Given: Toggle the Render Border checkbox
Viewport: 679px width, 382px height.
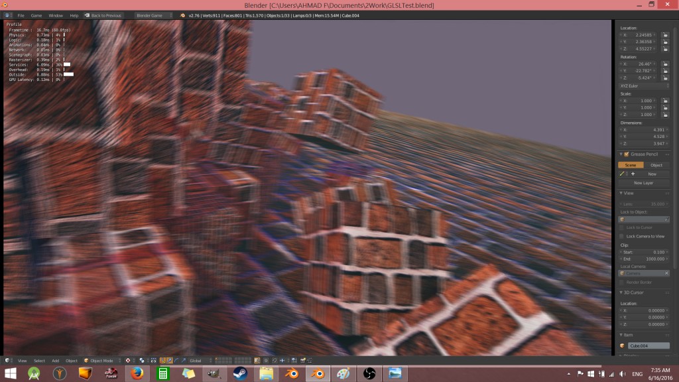Looking at the screenshot, I should click(x=621, y=282).
